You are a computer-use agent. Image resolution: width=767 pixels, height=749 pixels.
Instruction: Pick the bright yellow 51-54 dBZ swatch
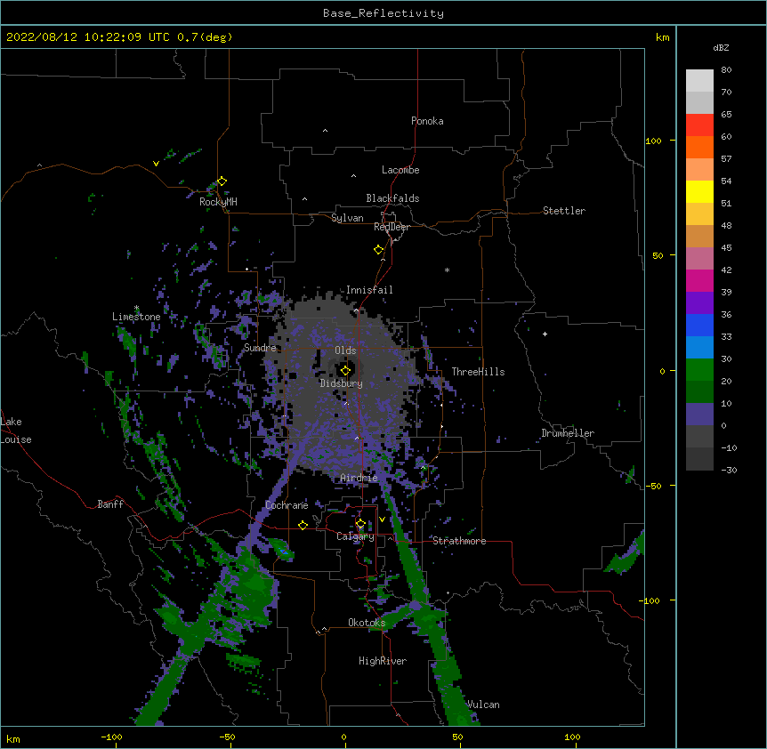click(x=699, y=191)
